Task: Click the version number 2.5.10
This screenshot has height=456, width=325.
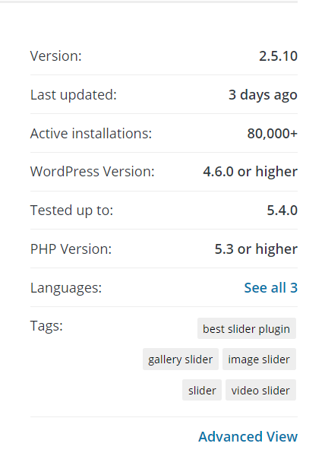Action: [278, 55]
